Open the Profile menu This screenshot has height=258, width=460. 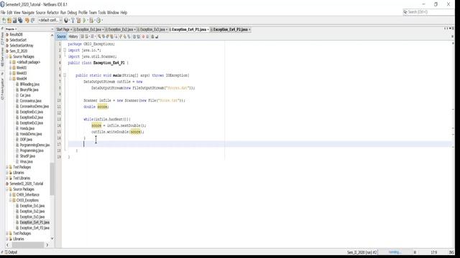[83, 13]
